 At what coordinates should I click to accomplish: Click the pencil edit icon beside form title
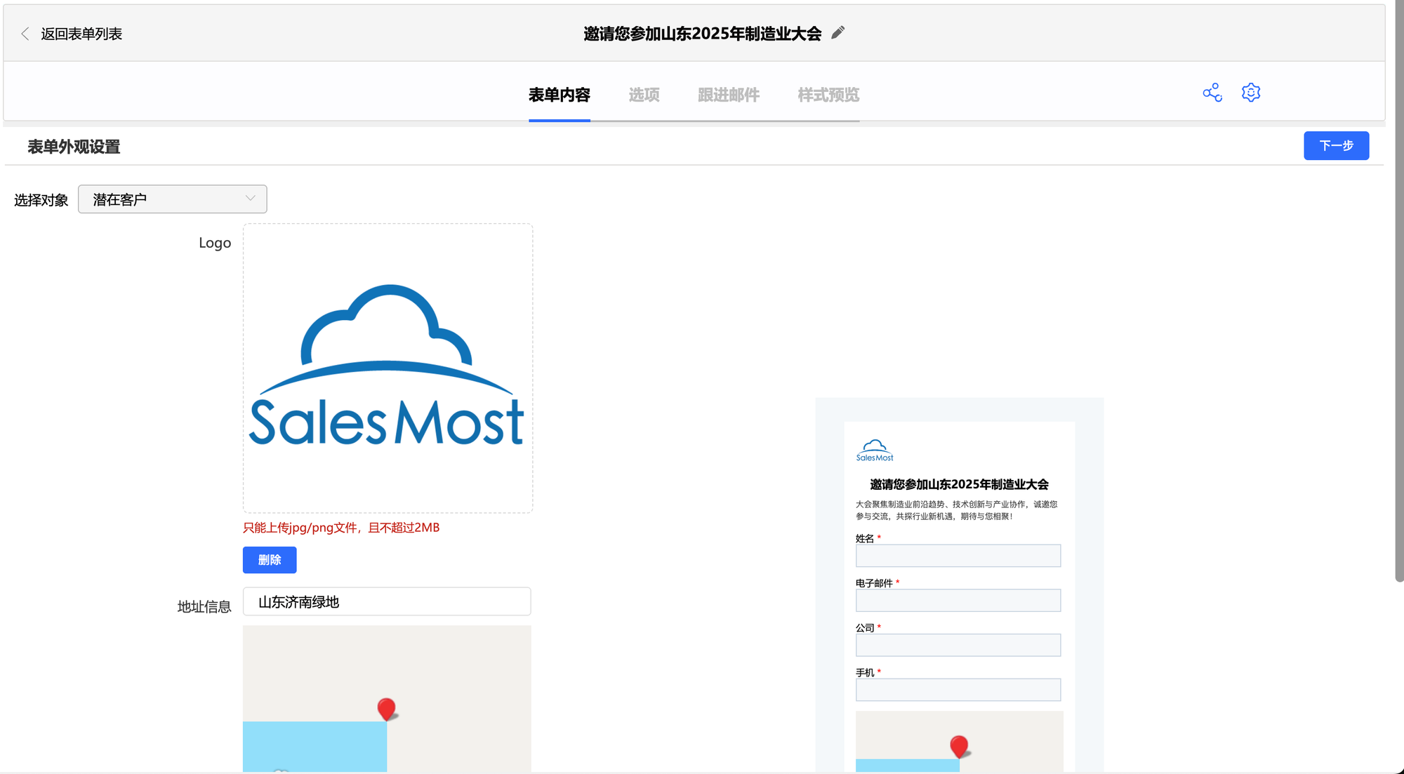(x=837, y=33)
